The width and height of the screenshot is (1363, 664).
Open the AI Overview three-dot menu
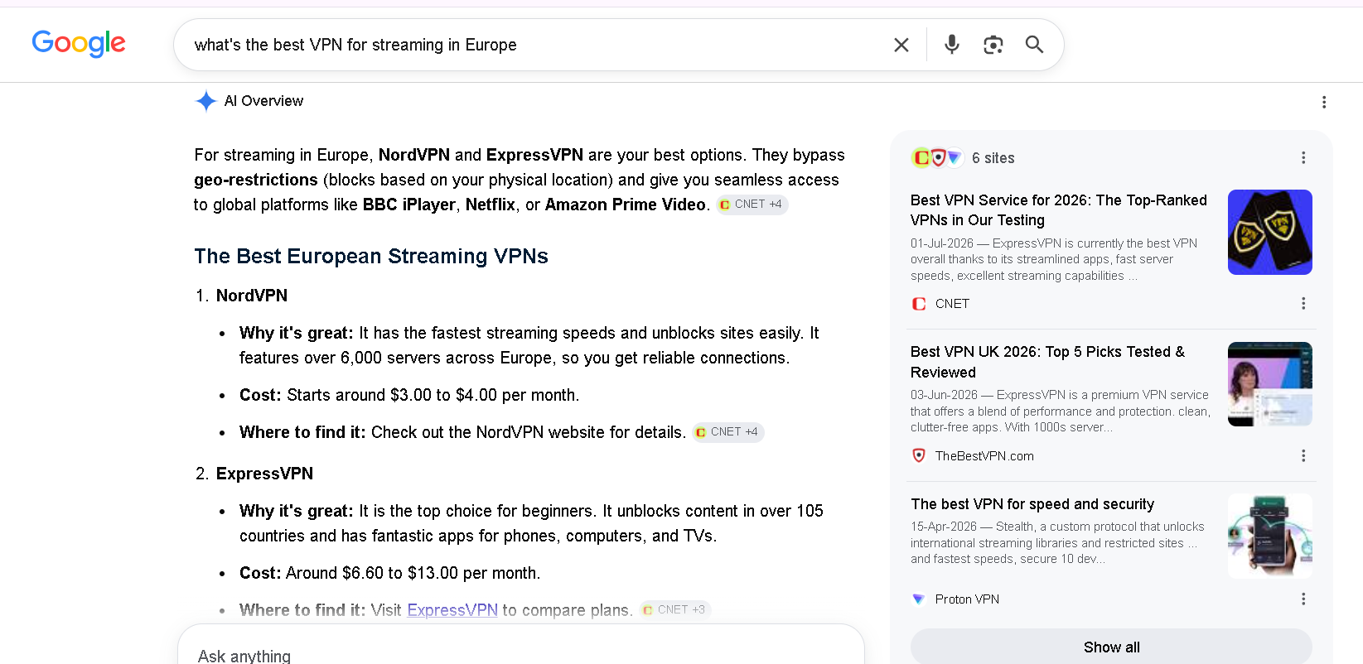(1324, 102)
